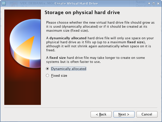162x122 pixels.
Task: Click the "Create Virtual Hard Drive" title bar text
Action: 76,4
